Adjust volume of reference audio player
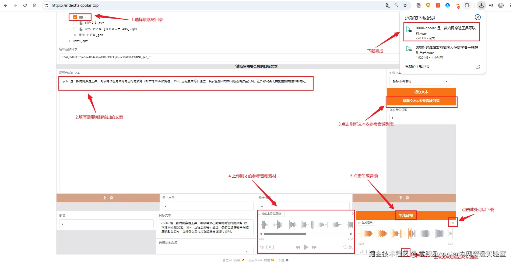The width and height of the screenshot is (513, 265). (x=262, y=247)
